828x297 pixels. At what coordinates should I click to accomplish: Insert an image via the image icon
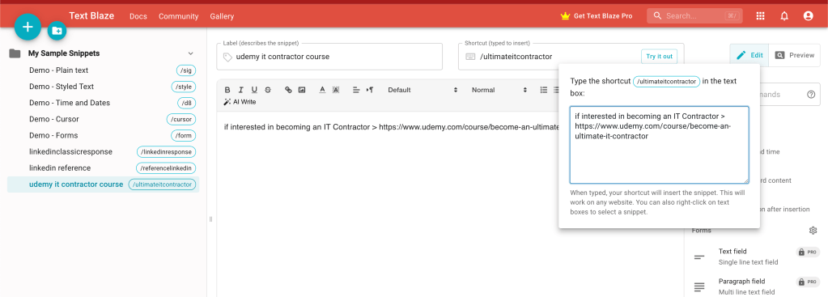coord(302,90)
